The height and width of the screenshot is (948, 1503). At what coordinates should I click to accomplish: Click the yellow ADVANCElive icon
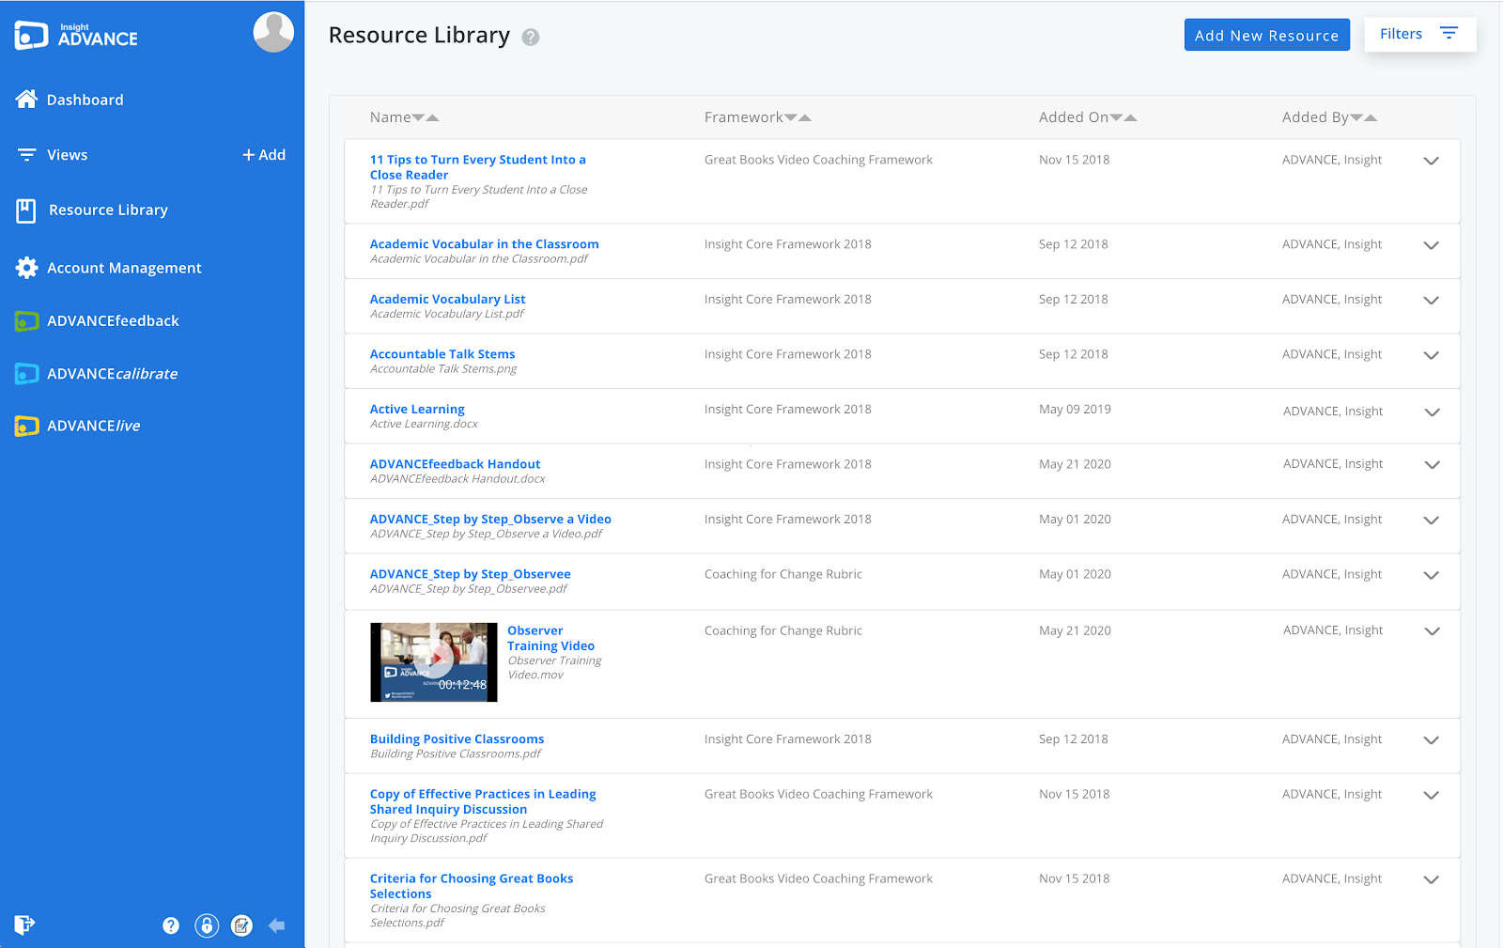tap(26, 427)
